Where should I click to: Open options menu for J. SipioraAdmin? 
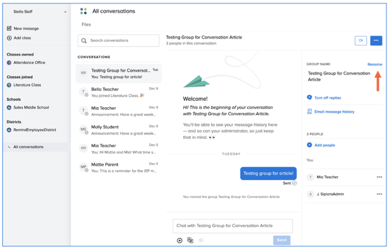(x=379, y=194)
